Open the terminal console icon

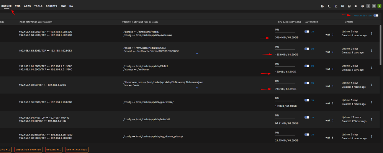[329, 6]
